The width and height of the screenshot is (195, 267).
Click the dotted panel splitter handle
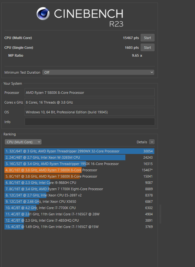point(160,214)
